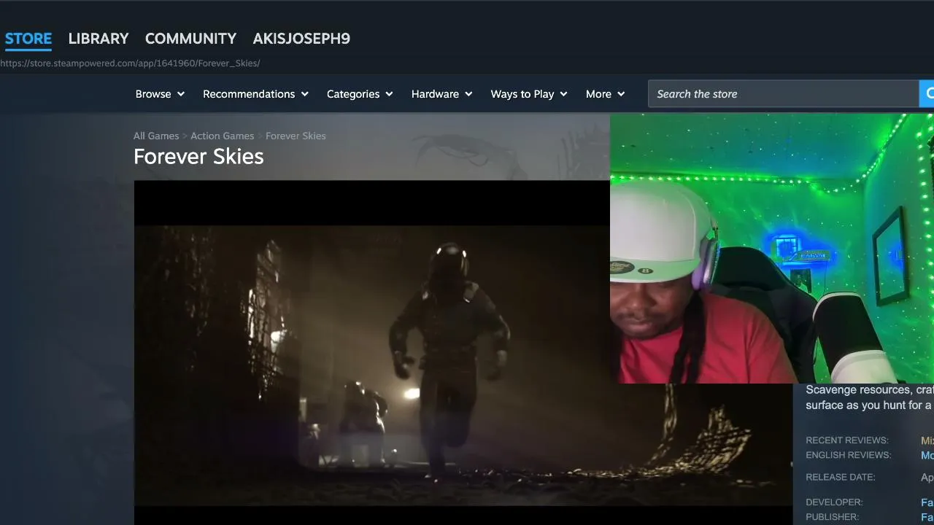934x525 pixels.
Task: Click the 'RELEASE DATE:' label
Action: tap(841, 478)
